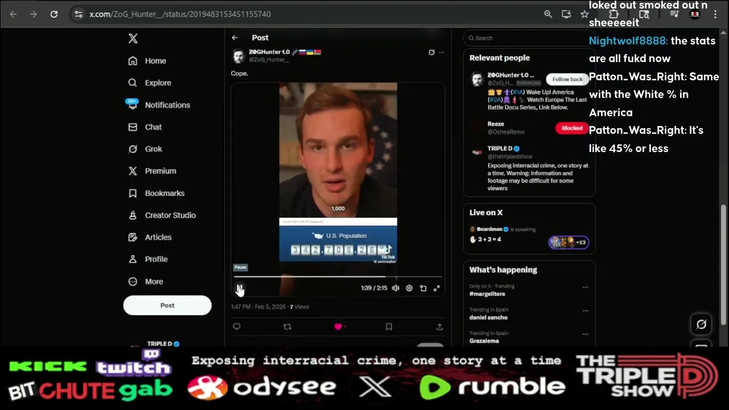Click the X logo in sidebar
Image resolution: width=729 pixels, height=410 pixels.
pyautogui.click(x=133, y=39)
